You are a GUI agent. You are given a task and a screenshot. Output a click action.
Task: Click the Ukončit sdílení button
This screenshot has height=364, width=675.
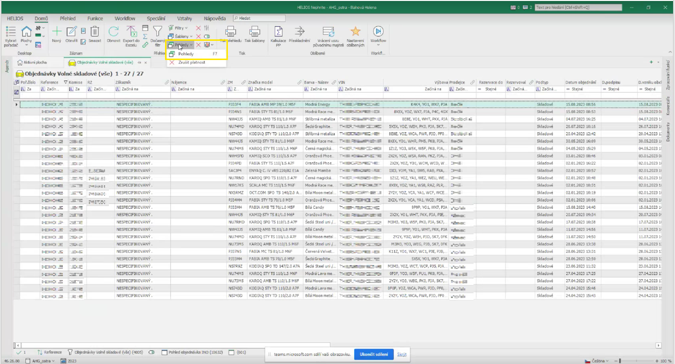click(374, 354)
